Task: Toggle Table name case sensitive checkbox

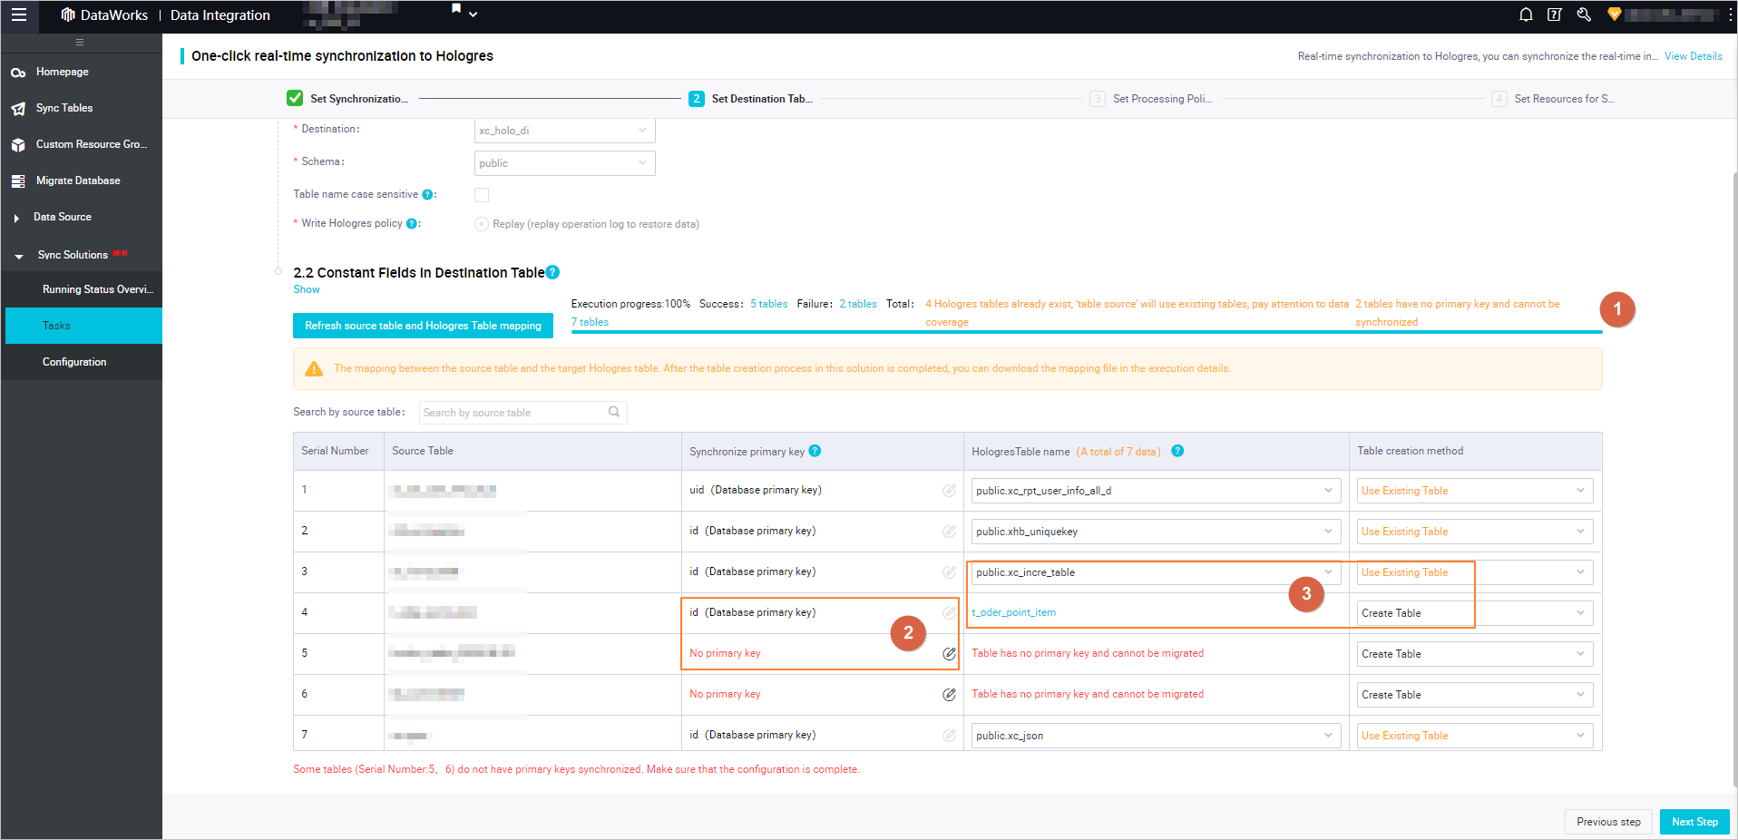Action: (x=482, y=195)
